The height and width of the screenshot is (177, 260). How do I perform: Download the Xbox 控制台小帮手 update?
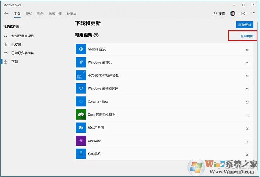(247, 115)
